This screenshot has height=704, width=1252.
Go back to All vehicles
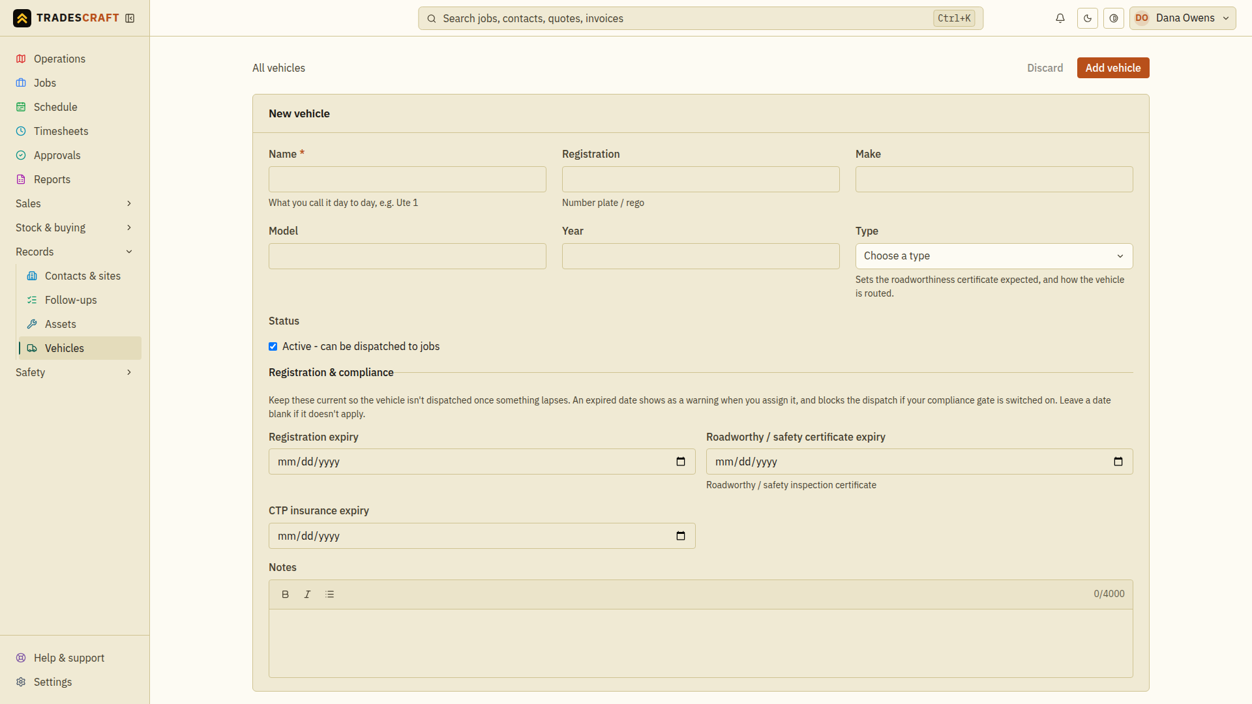(x=278, y=68)
